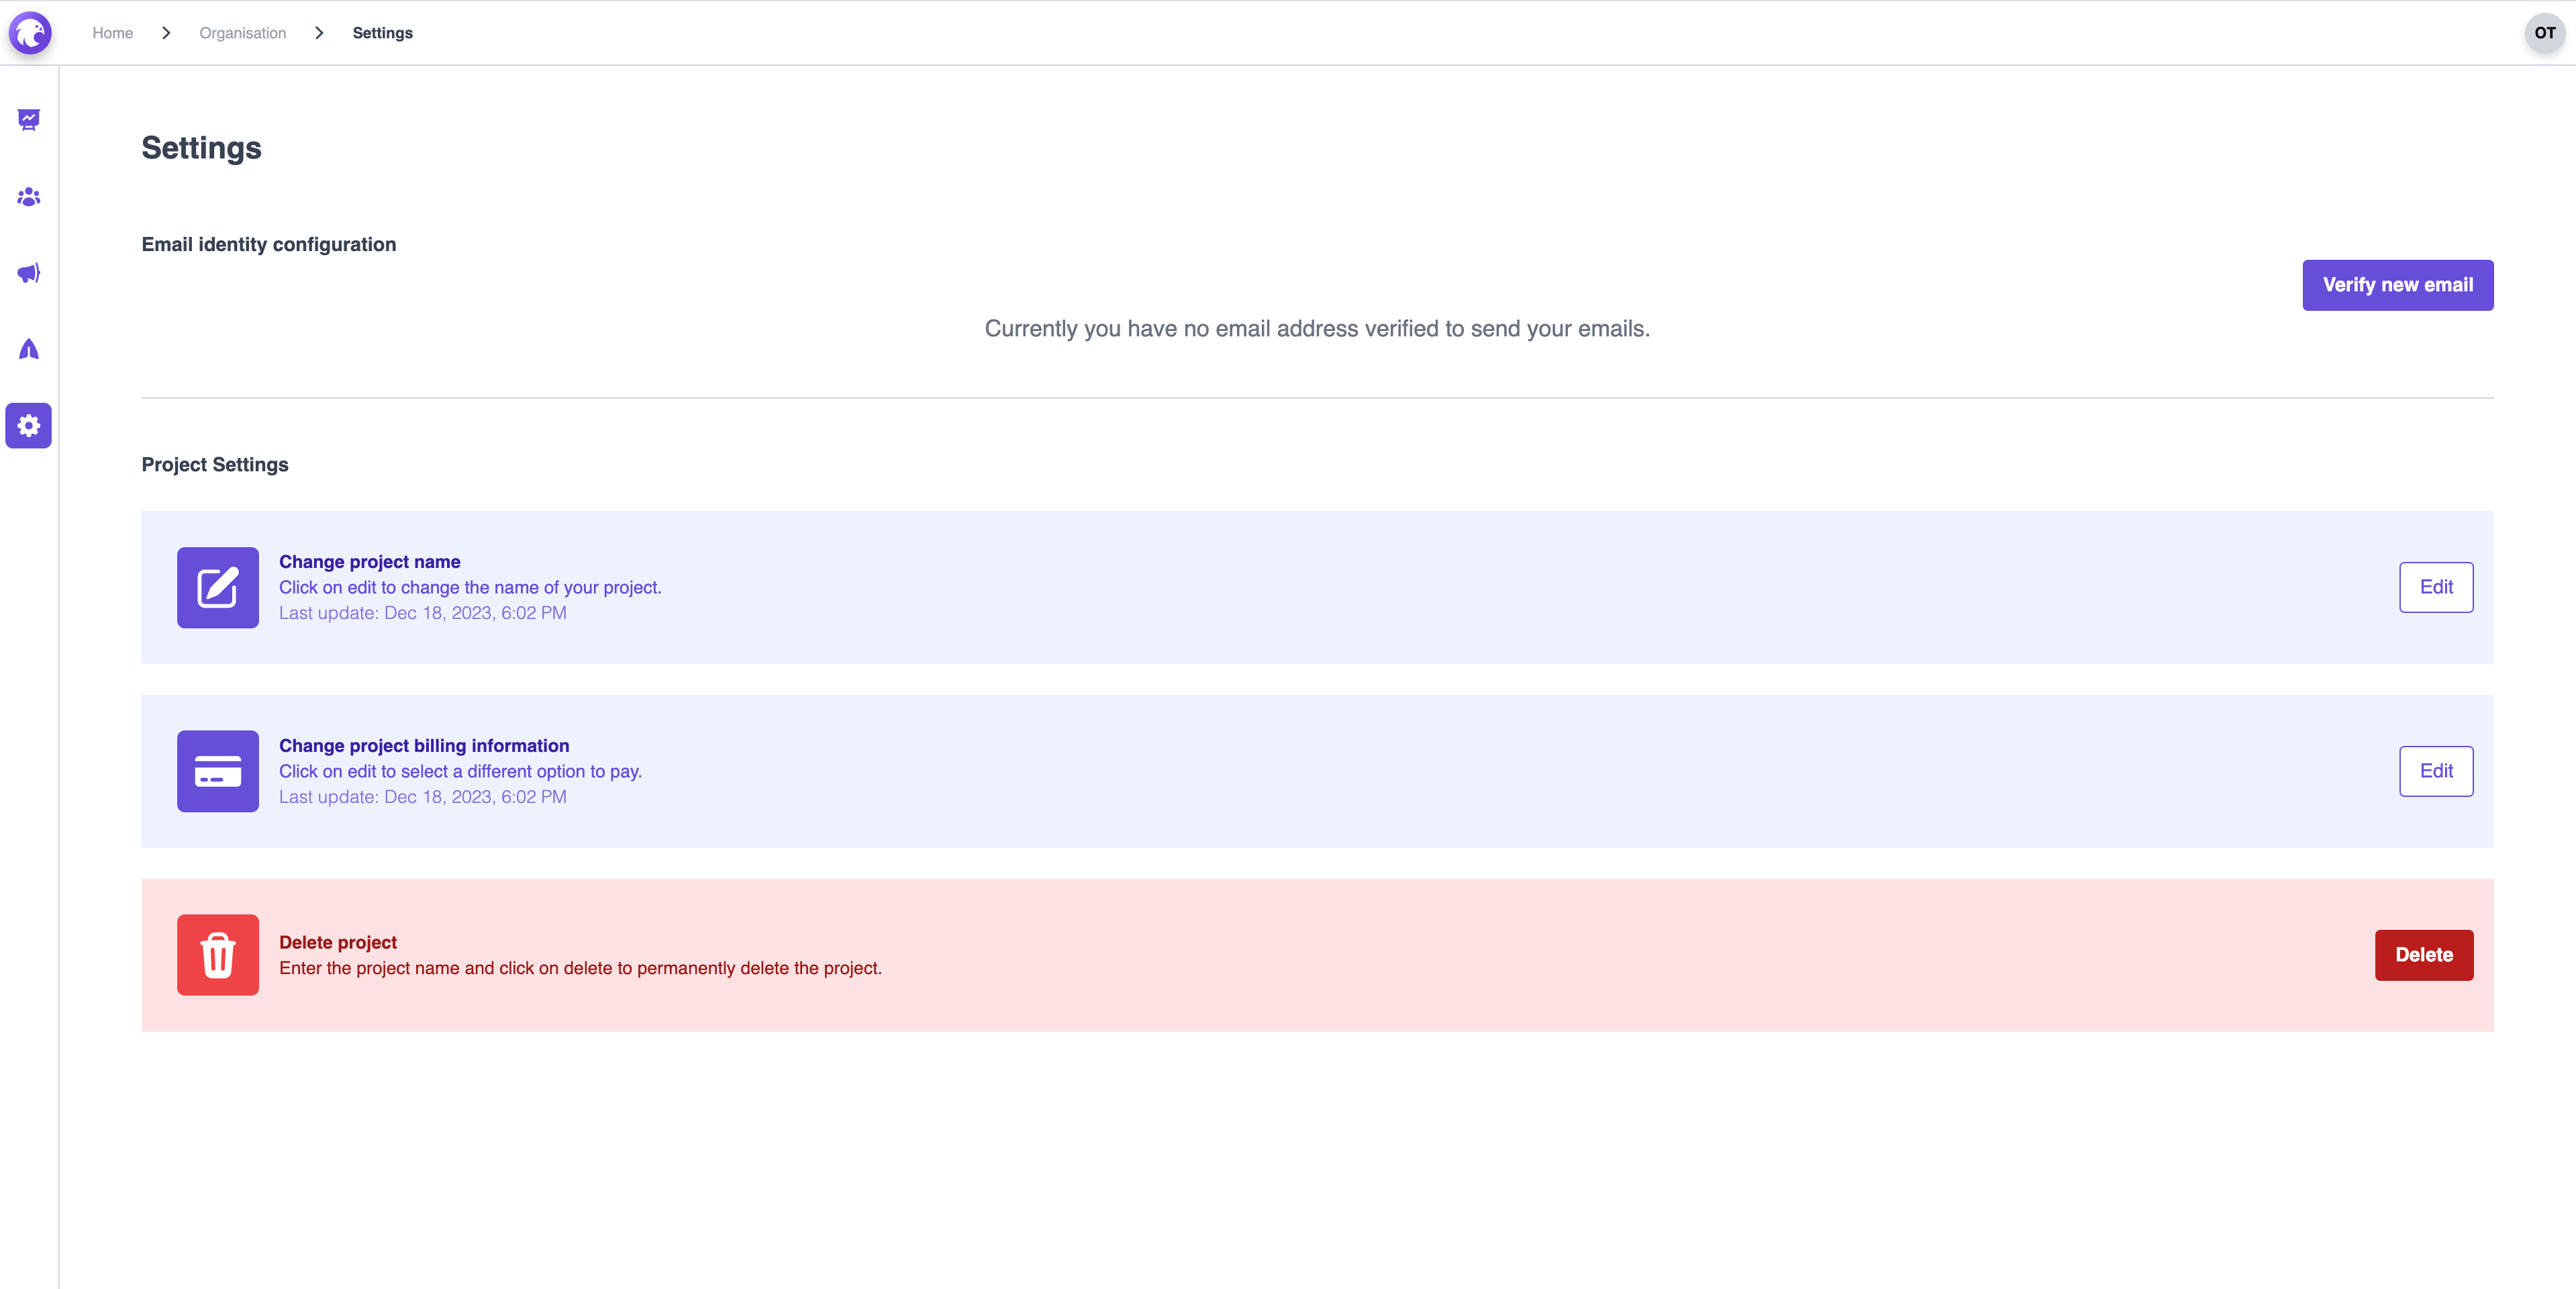Click the red trash can icon tile
The width and height of the screenshot is (2576, 1289).
[218, 955]
